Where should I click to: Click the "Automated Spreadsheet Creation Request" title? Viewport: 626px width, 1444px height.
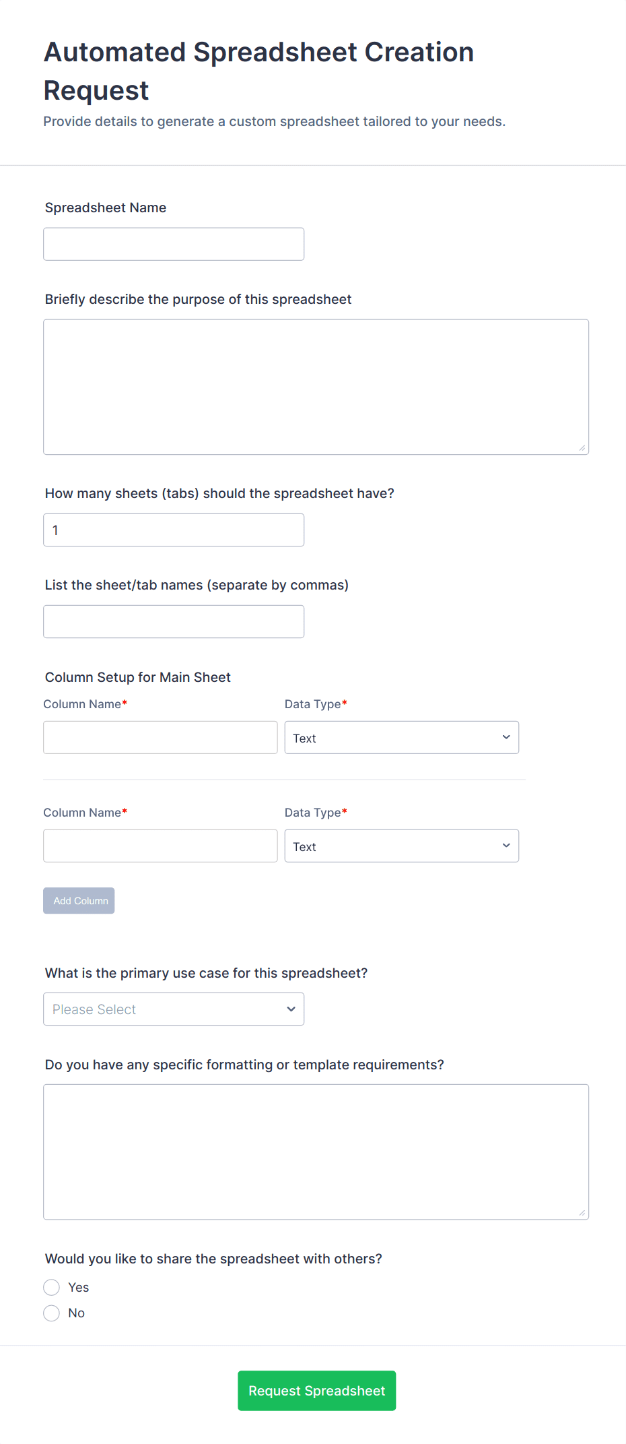[x=259, y=71]
